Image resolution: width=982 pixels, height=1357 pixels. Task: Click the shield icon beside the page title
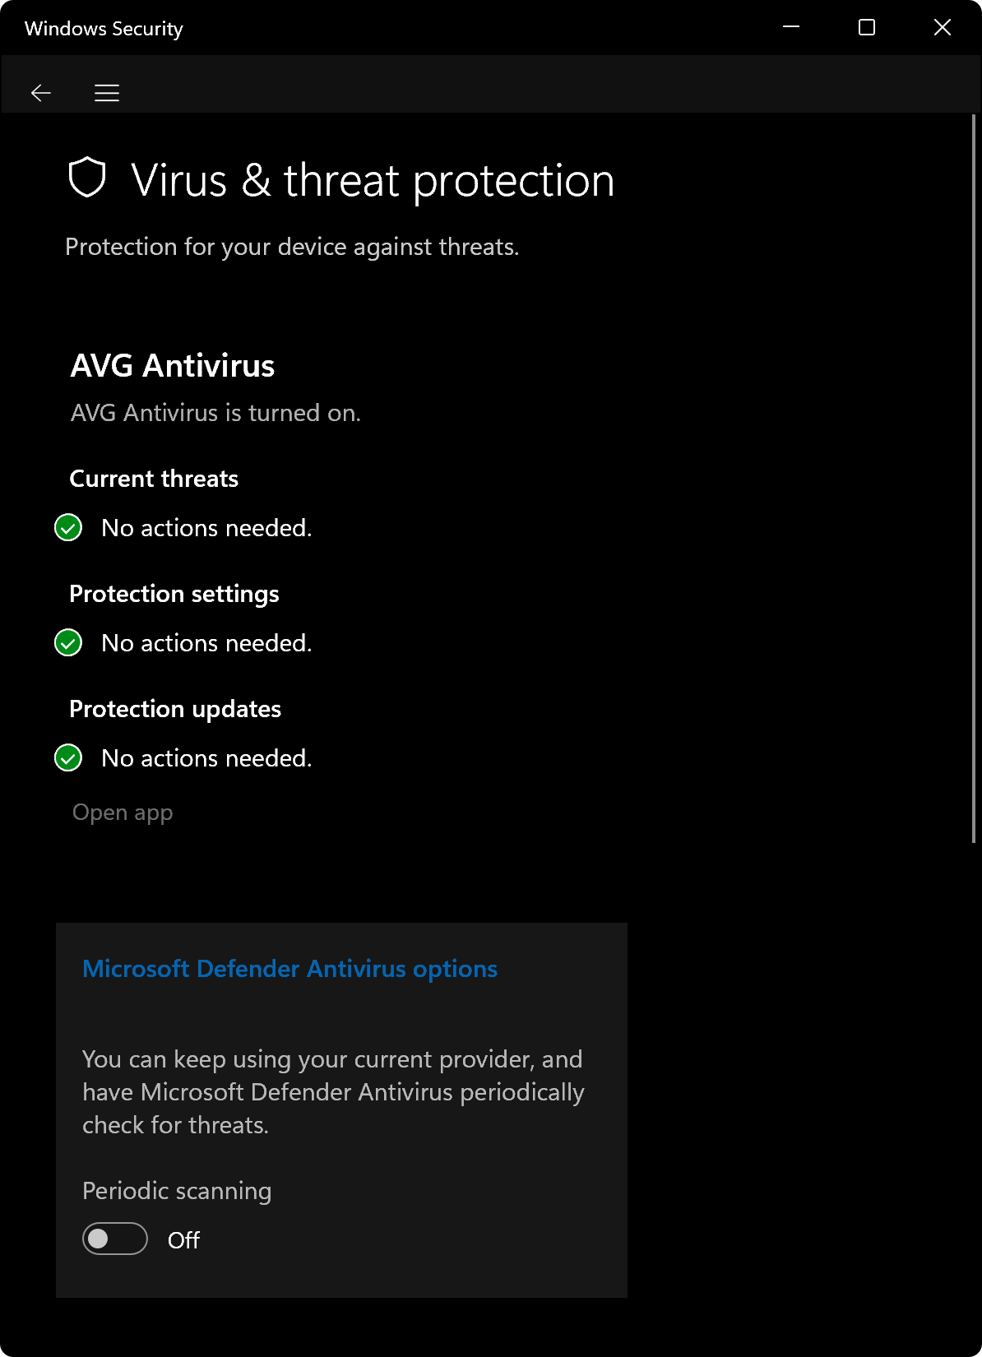coord(87,178)
